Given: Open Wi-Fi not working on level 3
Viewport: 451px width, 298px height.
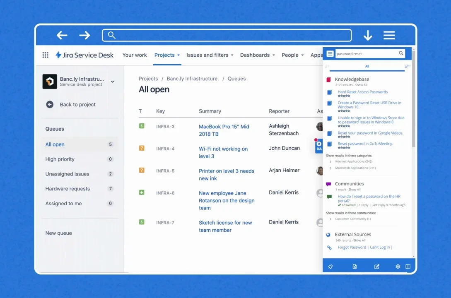Looking at the screenshot, I should point(223,152).
